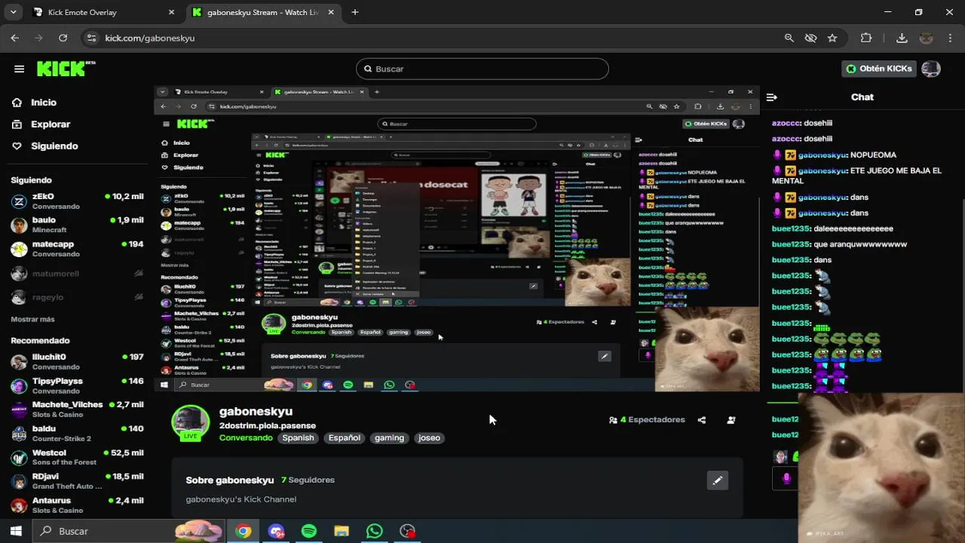Open a new browser tab

coord(355,12)
